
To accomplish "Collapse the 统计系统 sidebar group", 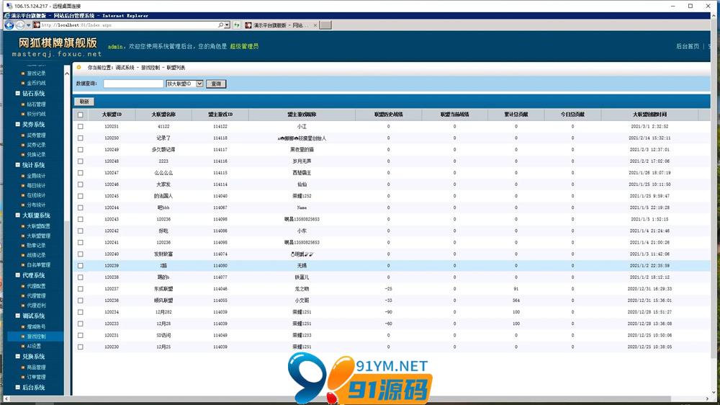I will (x=18, y=165).
